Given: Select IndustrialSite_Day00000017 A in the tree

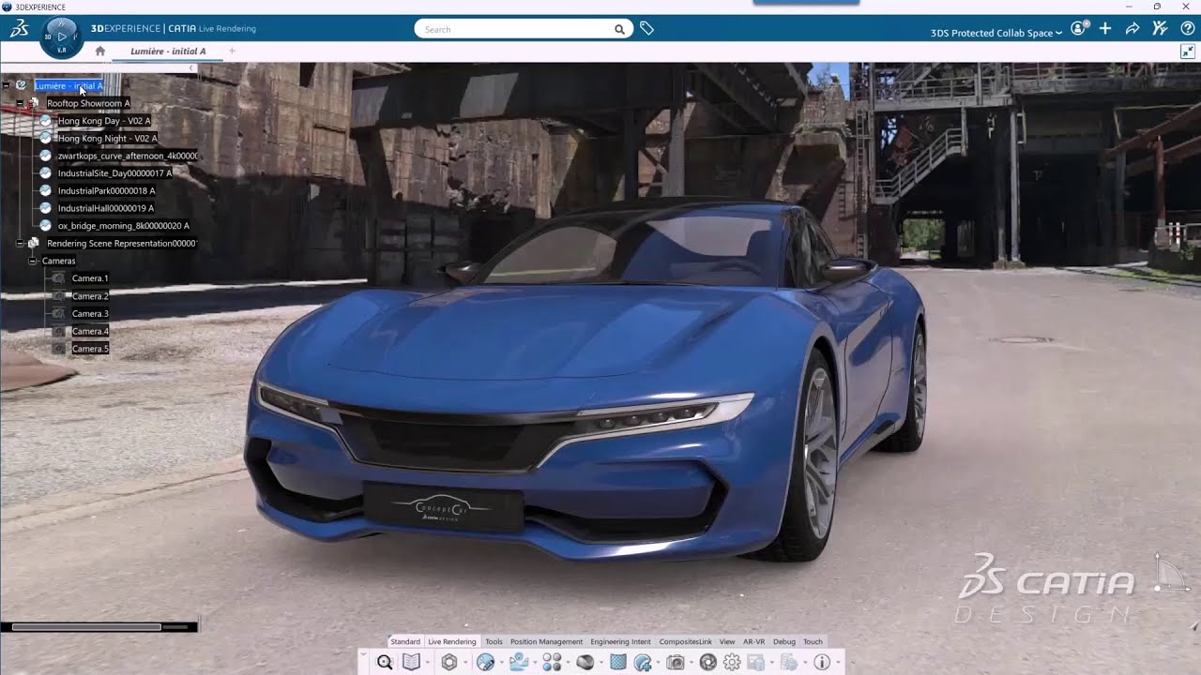Looking at the screenshot, I should tap(114, 173).
